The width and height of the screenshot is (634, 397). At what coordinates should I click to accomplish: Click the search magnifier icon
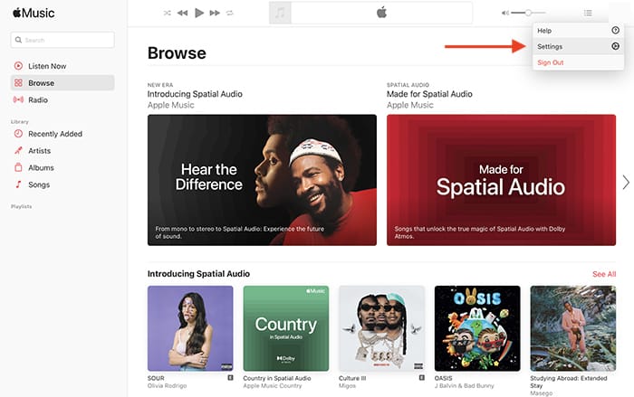18,40
